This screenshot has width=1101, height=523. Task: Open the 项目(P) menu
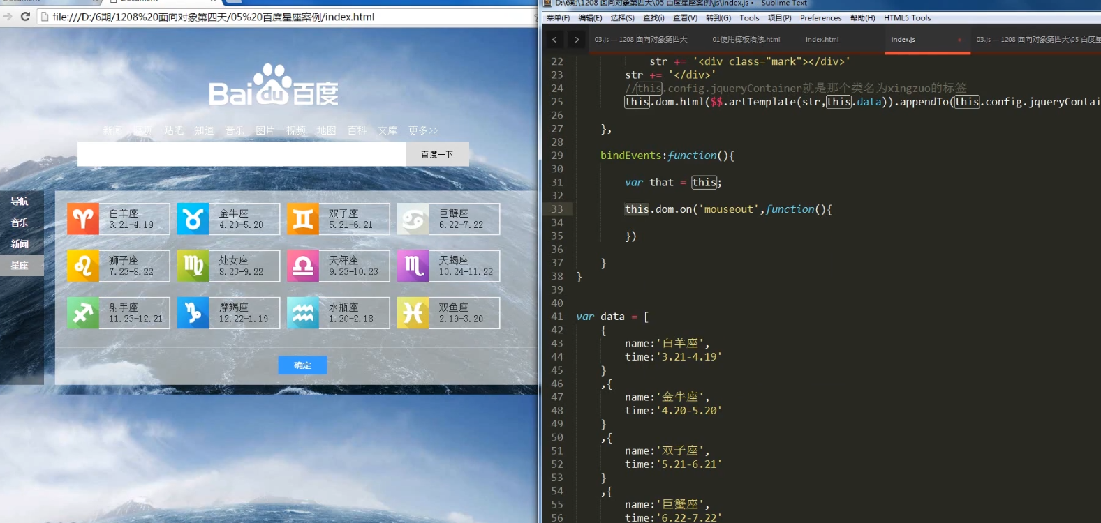point(780,18)
